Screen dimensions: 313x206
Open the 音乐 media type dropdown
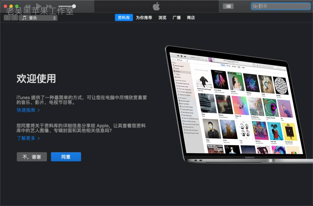click(38, 18)
